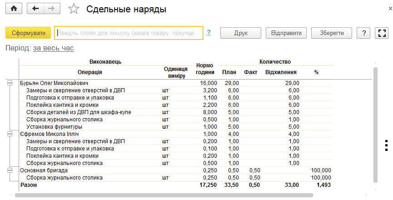
Task: Go to the home page icon
Action: [14, 9]
